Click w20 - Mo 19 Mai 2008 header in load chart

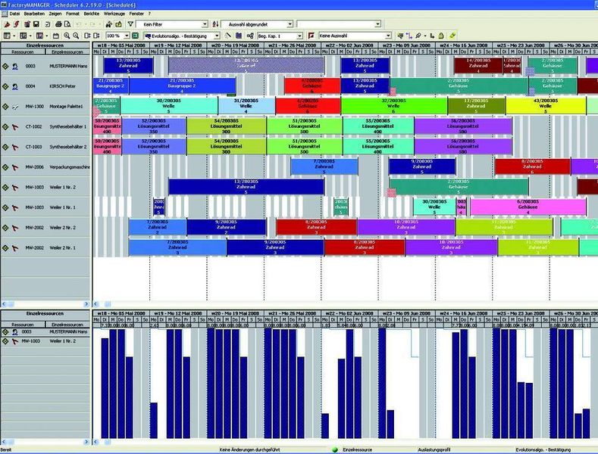[x=235, y=313]
